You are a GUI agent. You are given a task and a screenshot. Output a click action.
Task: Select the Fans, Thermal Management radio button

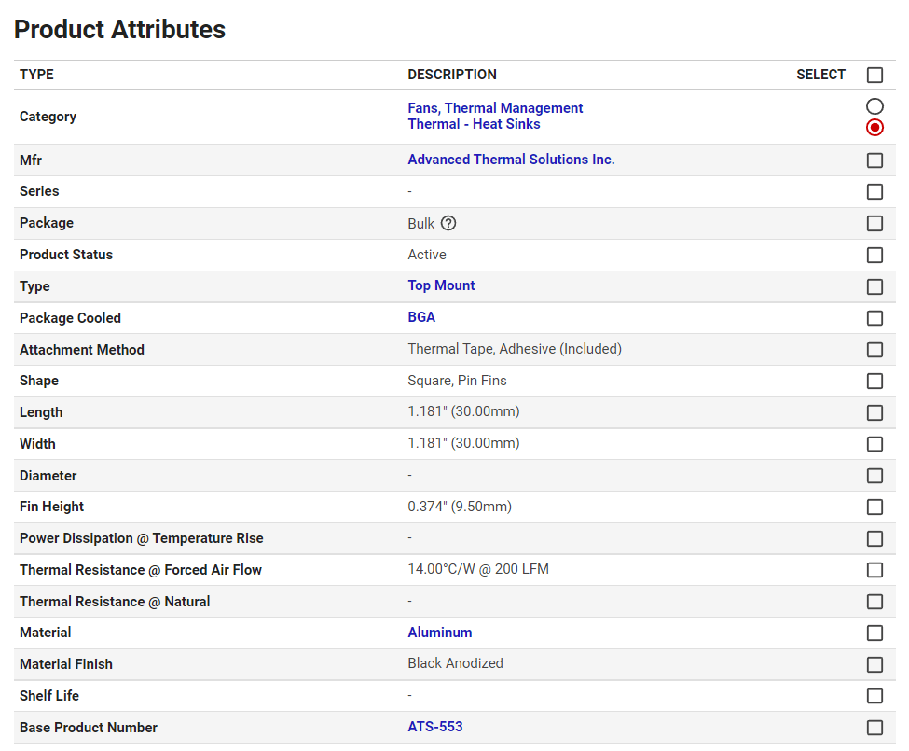[875, 106]
